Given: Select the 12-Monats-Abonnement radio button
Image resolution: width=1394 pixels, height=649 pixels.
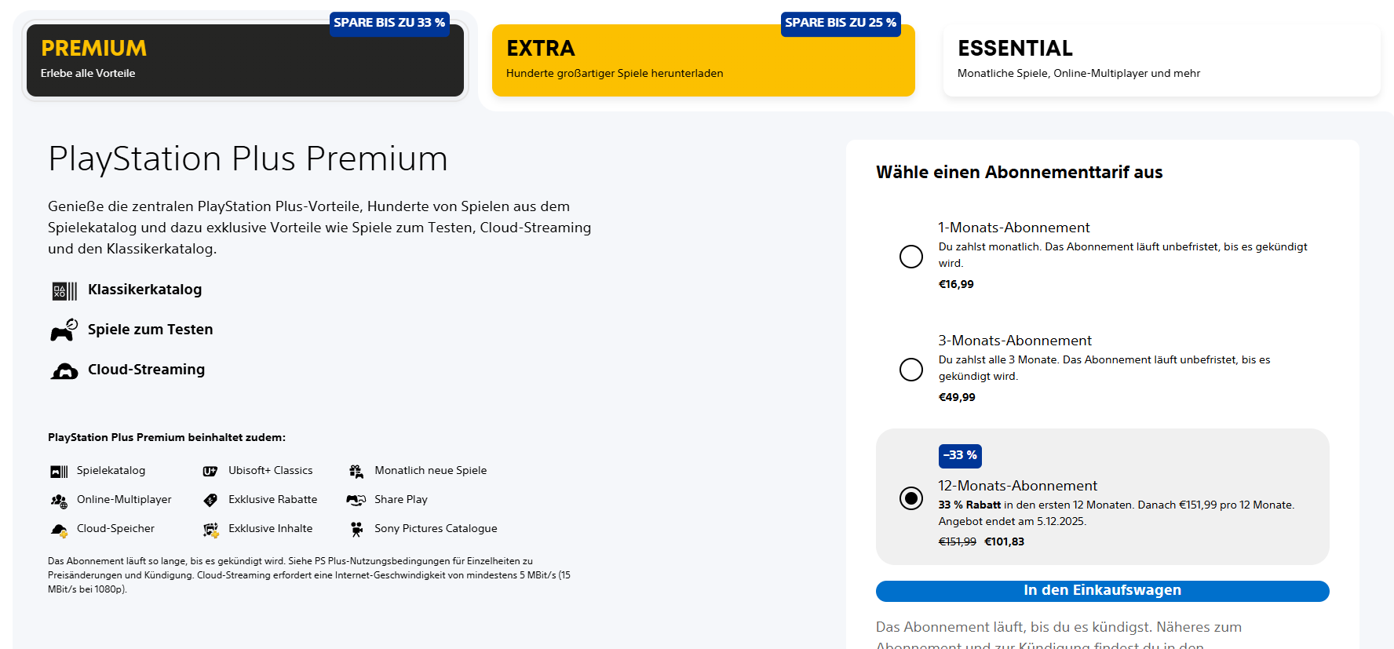Looking at the screenshot, I should (911, 498).
